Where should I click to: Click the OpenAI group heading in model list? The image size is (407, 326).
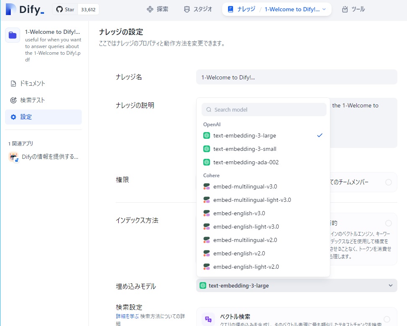tap(212, 125)
